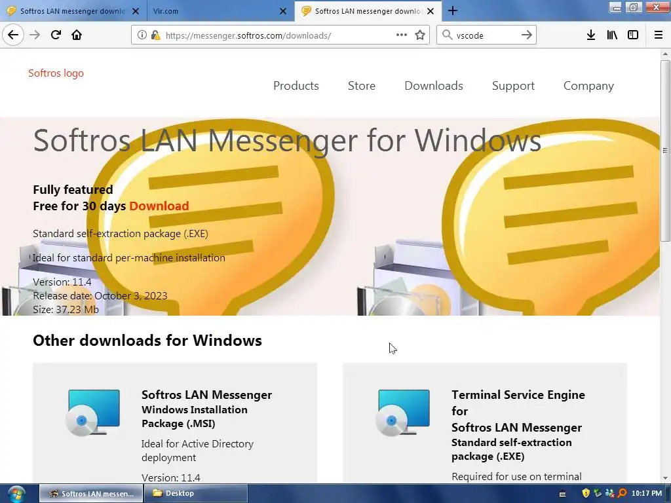Toggle the sidebar view icon
Viewport: 671px width, 503px height.
[633, 35]
